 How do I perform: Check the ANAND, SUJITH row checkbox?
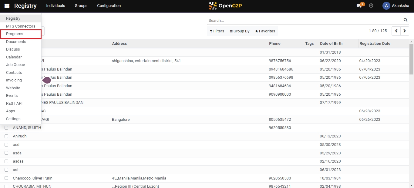click(x=6, y=128)
